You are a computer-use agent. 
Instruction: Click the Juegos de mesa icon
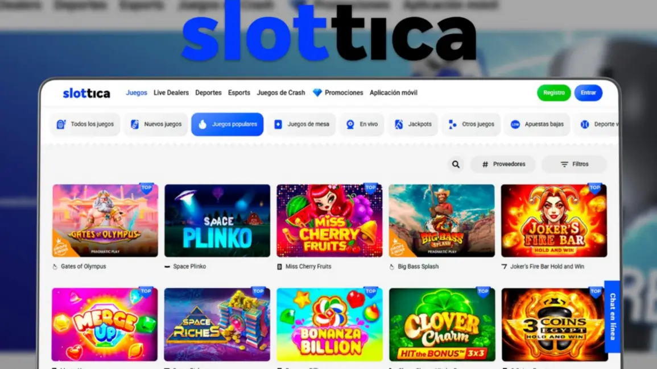coord(278,124)
